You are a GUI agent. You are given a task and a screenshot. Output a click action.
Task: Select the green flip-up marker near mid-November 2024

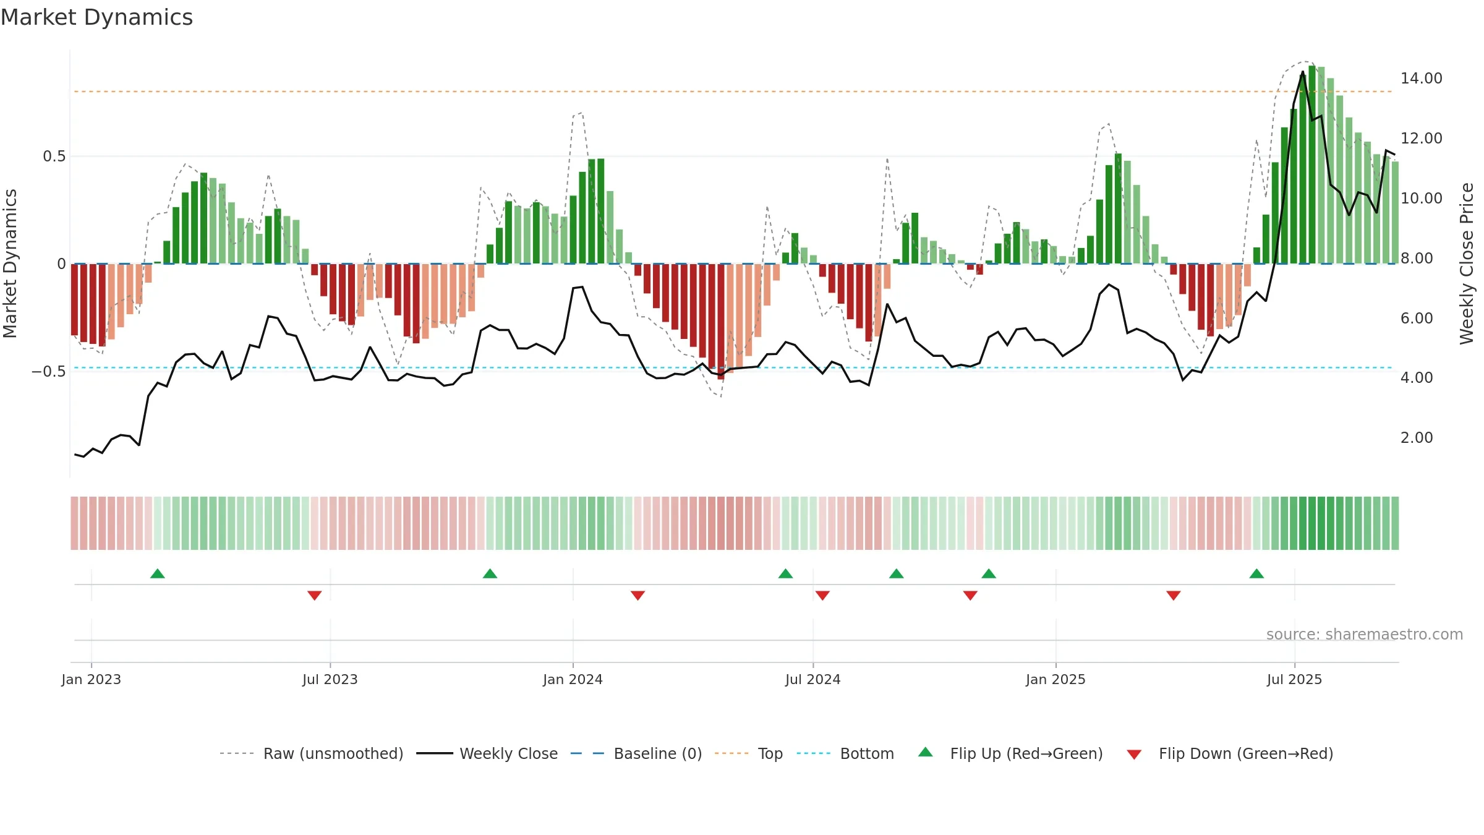(x=989, y=573)
